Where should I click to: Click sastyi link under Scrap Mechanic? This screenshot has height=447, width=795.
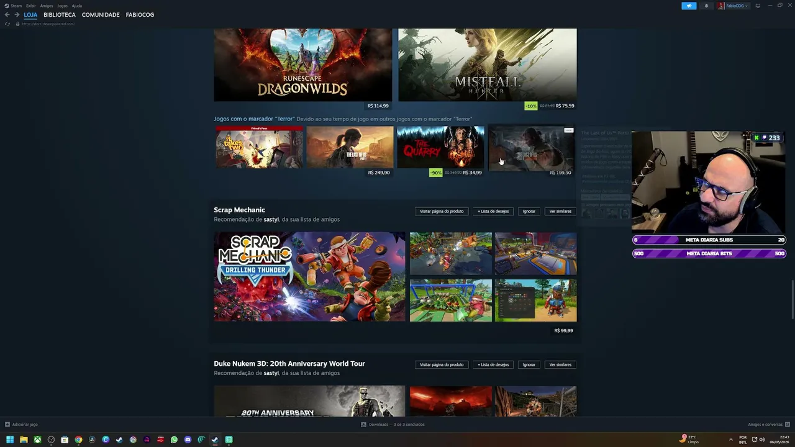pos(271,220)
